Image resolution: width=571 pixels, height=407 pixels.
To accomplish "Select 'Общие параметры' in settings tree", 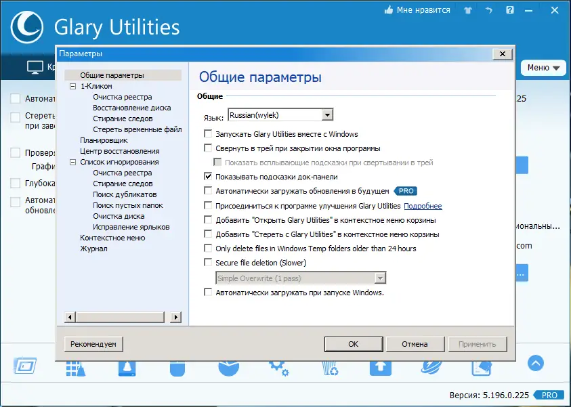I will (112, 75).
